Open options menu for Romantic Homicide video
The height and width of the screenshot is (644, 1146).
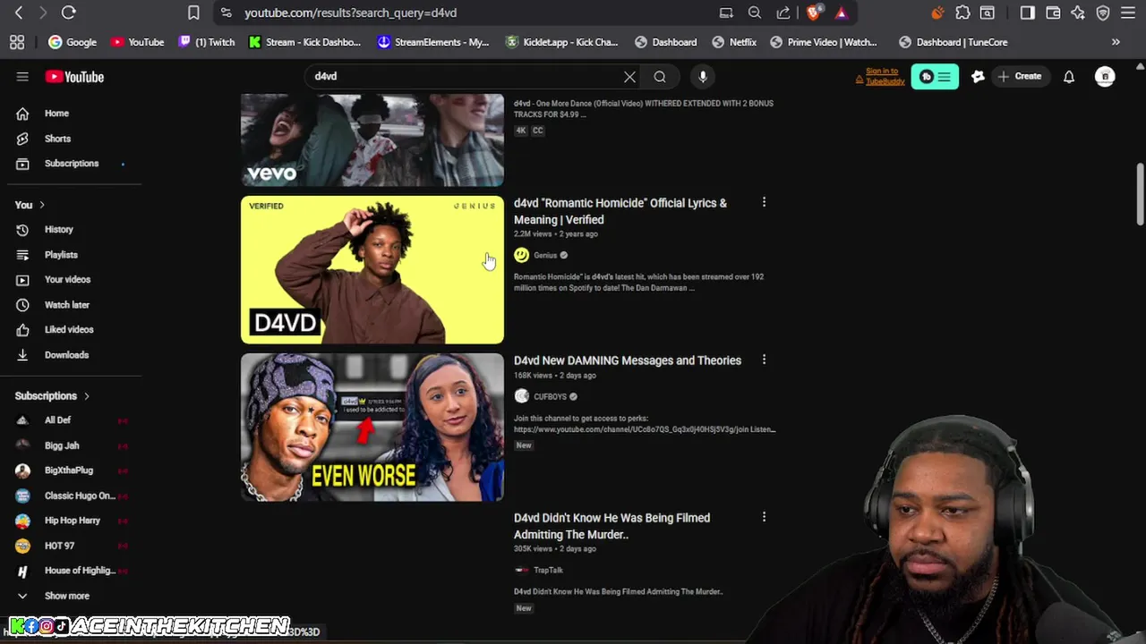(x=764, y=203)
